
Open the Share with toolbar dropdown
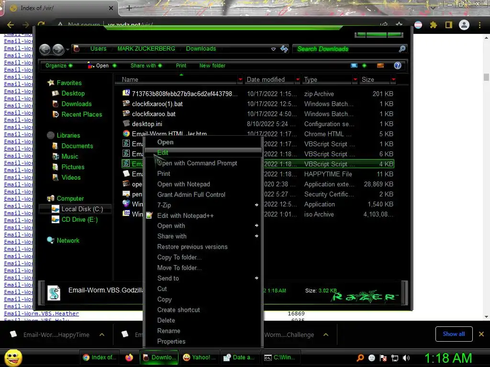tap(146, 65)
